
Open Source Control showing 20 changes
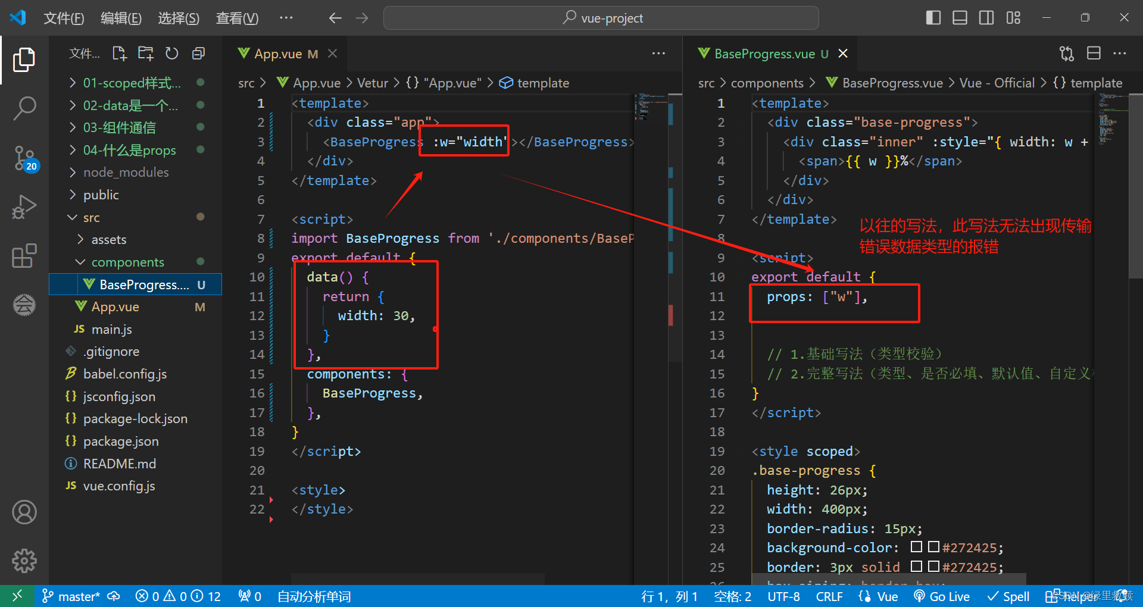click(x=24, y=158)
